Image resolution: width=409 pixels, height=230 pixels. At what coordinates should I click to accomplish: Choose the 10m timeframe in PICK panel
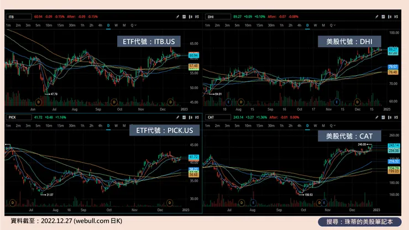pyautogui.click(x=49, y=126)
